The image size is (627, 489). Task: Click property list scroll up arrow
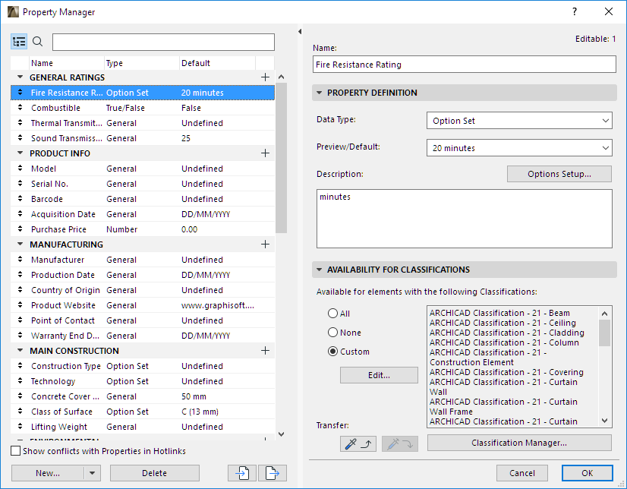tap(281, 77)
